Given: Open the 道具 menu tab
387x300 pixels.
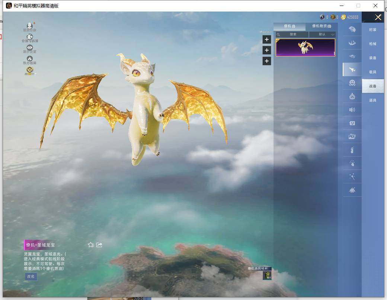Looking at the screenshot, I should tap(373, 100).
